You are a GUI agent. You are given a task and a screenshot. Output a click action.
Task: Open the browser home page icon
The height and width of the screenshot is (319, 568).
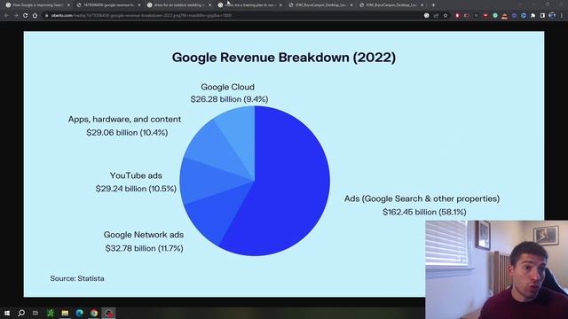35,16
